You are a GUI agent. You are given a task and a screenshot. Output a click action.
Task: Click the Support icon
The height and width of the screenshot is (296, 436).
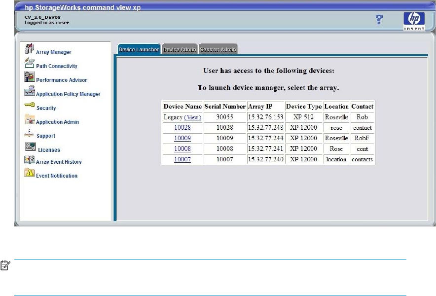29,133
